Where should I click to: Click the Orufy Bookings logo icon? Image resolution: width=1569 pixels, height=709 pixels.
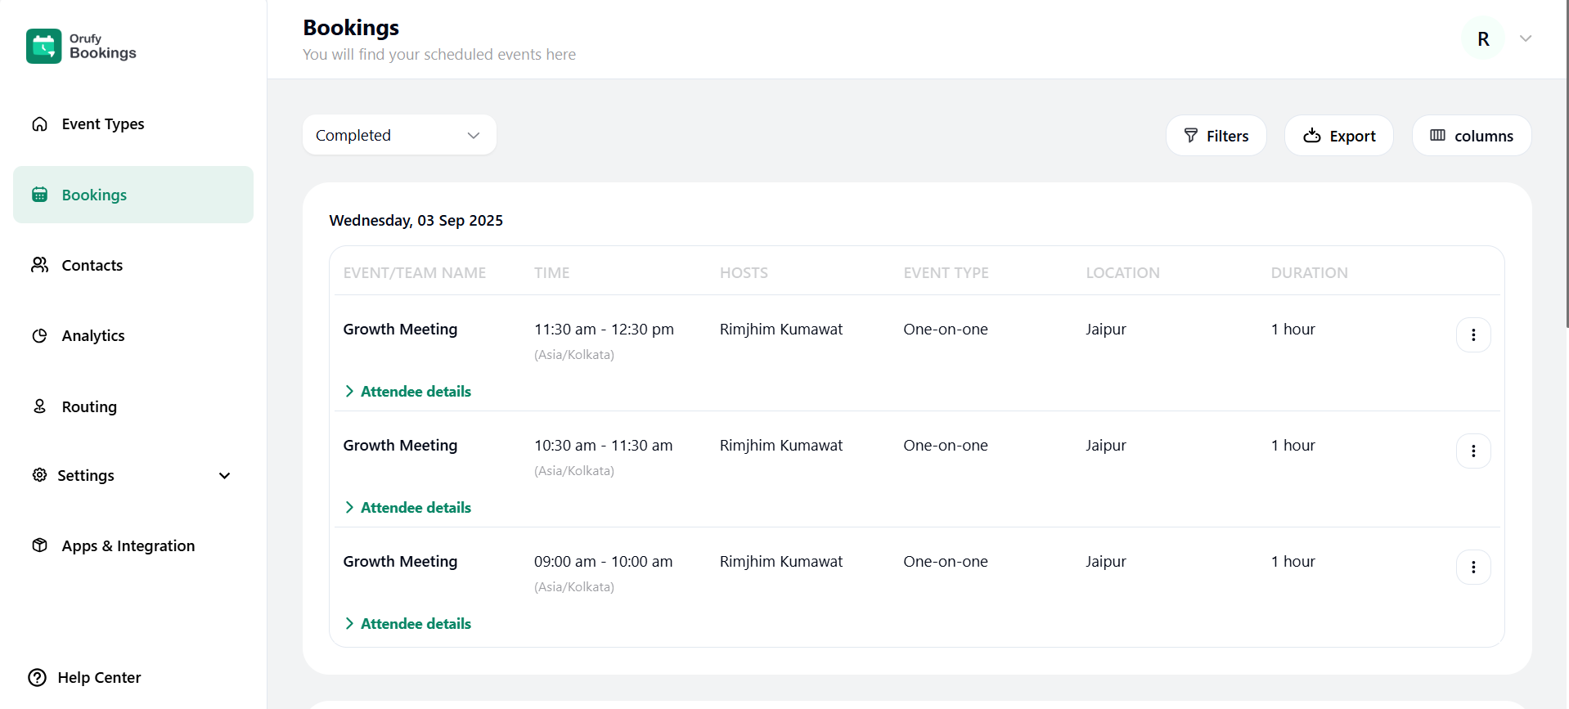click(43, 46)
